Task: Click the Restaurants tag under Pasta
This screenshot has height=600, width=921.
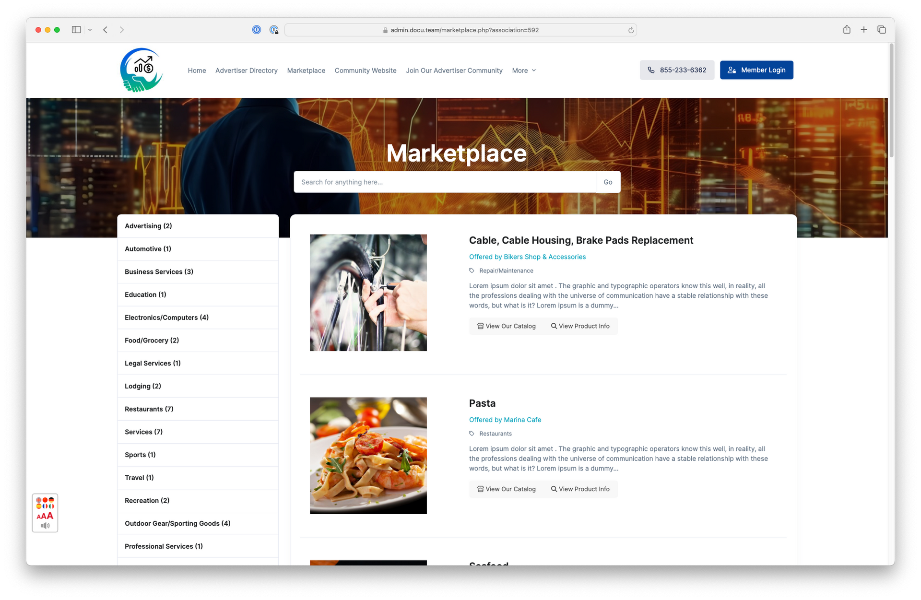Action: click(x=496, y=434)
